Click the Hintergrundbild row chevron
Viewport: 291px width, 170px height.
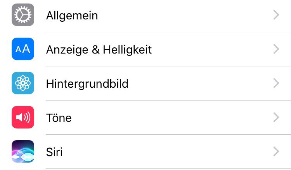(276, 83)
